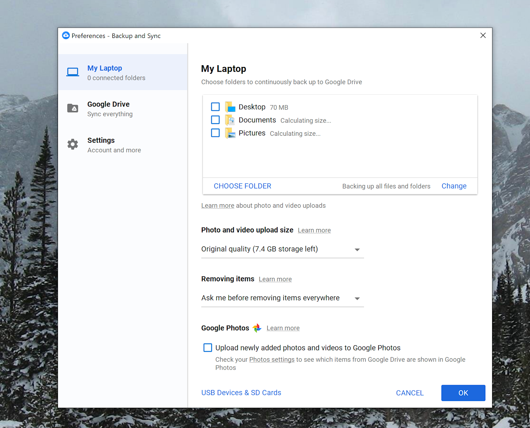Click the Desktop folder name
This screenshot has width=530, height=428.
pyautogui.click(x=252, y=107)
